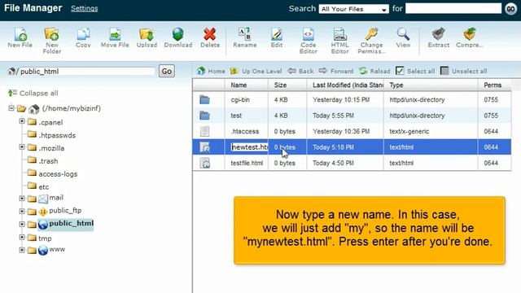The width and height of the screenshot is (521, 293).
Task: Open the All Your Files search dropdown
Action: point(353,9)
